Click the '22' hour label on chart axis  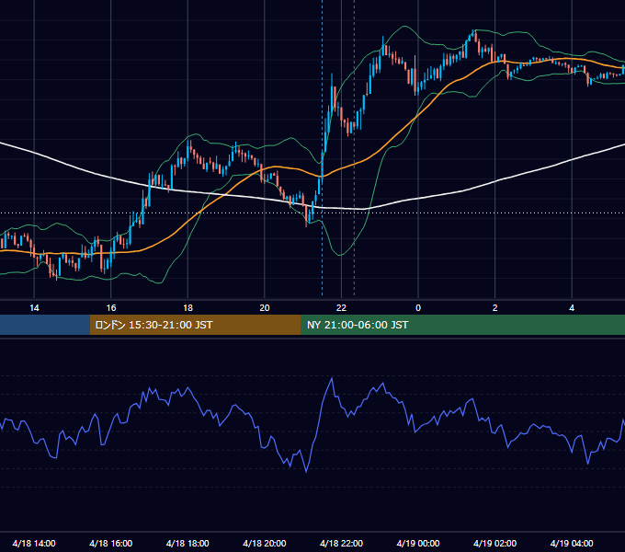341,308
